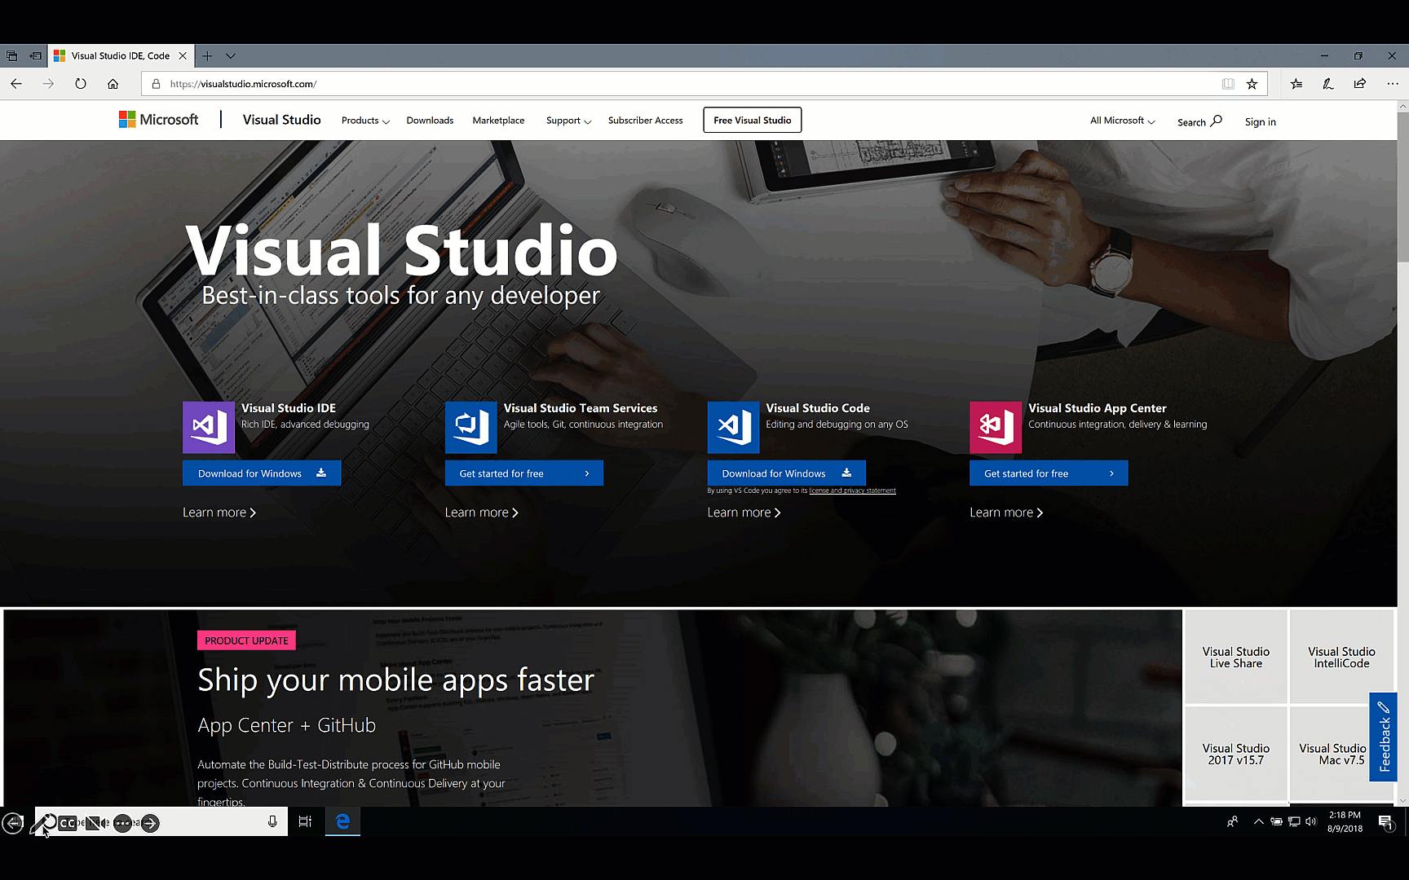1409x880 pixels.
Task: Learn more about Team Services
Action: (x=482, y=513)
